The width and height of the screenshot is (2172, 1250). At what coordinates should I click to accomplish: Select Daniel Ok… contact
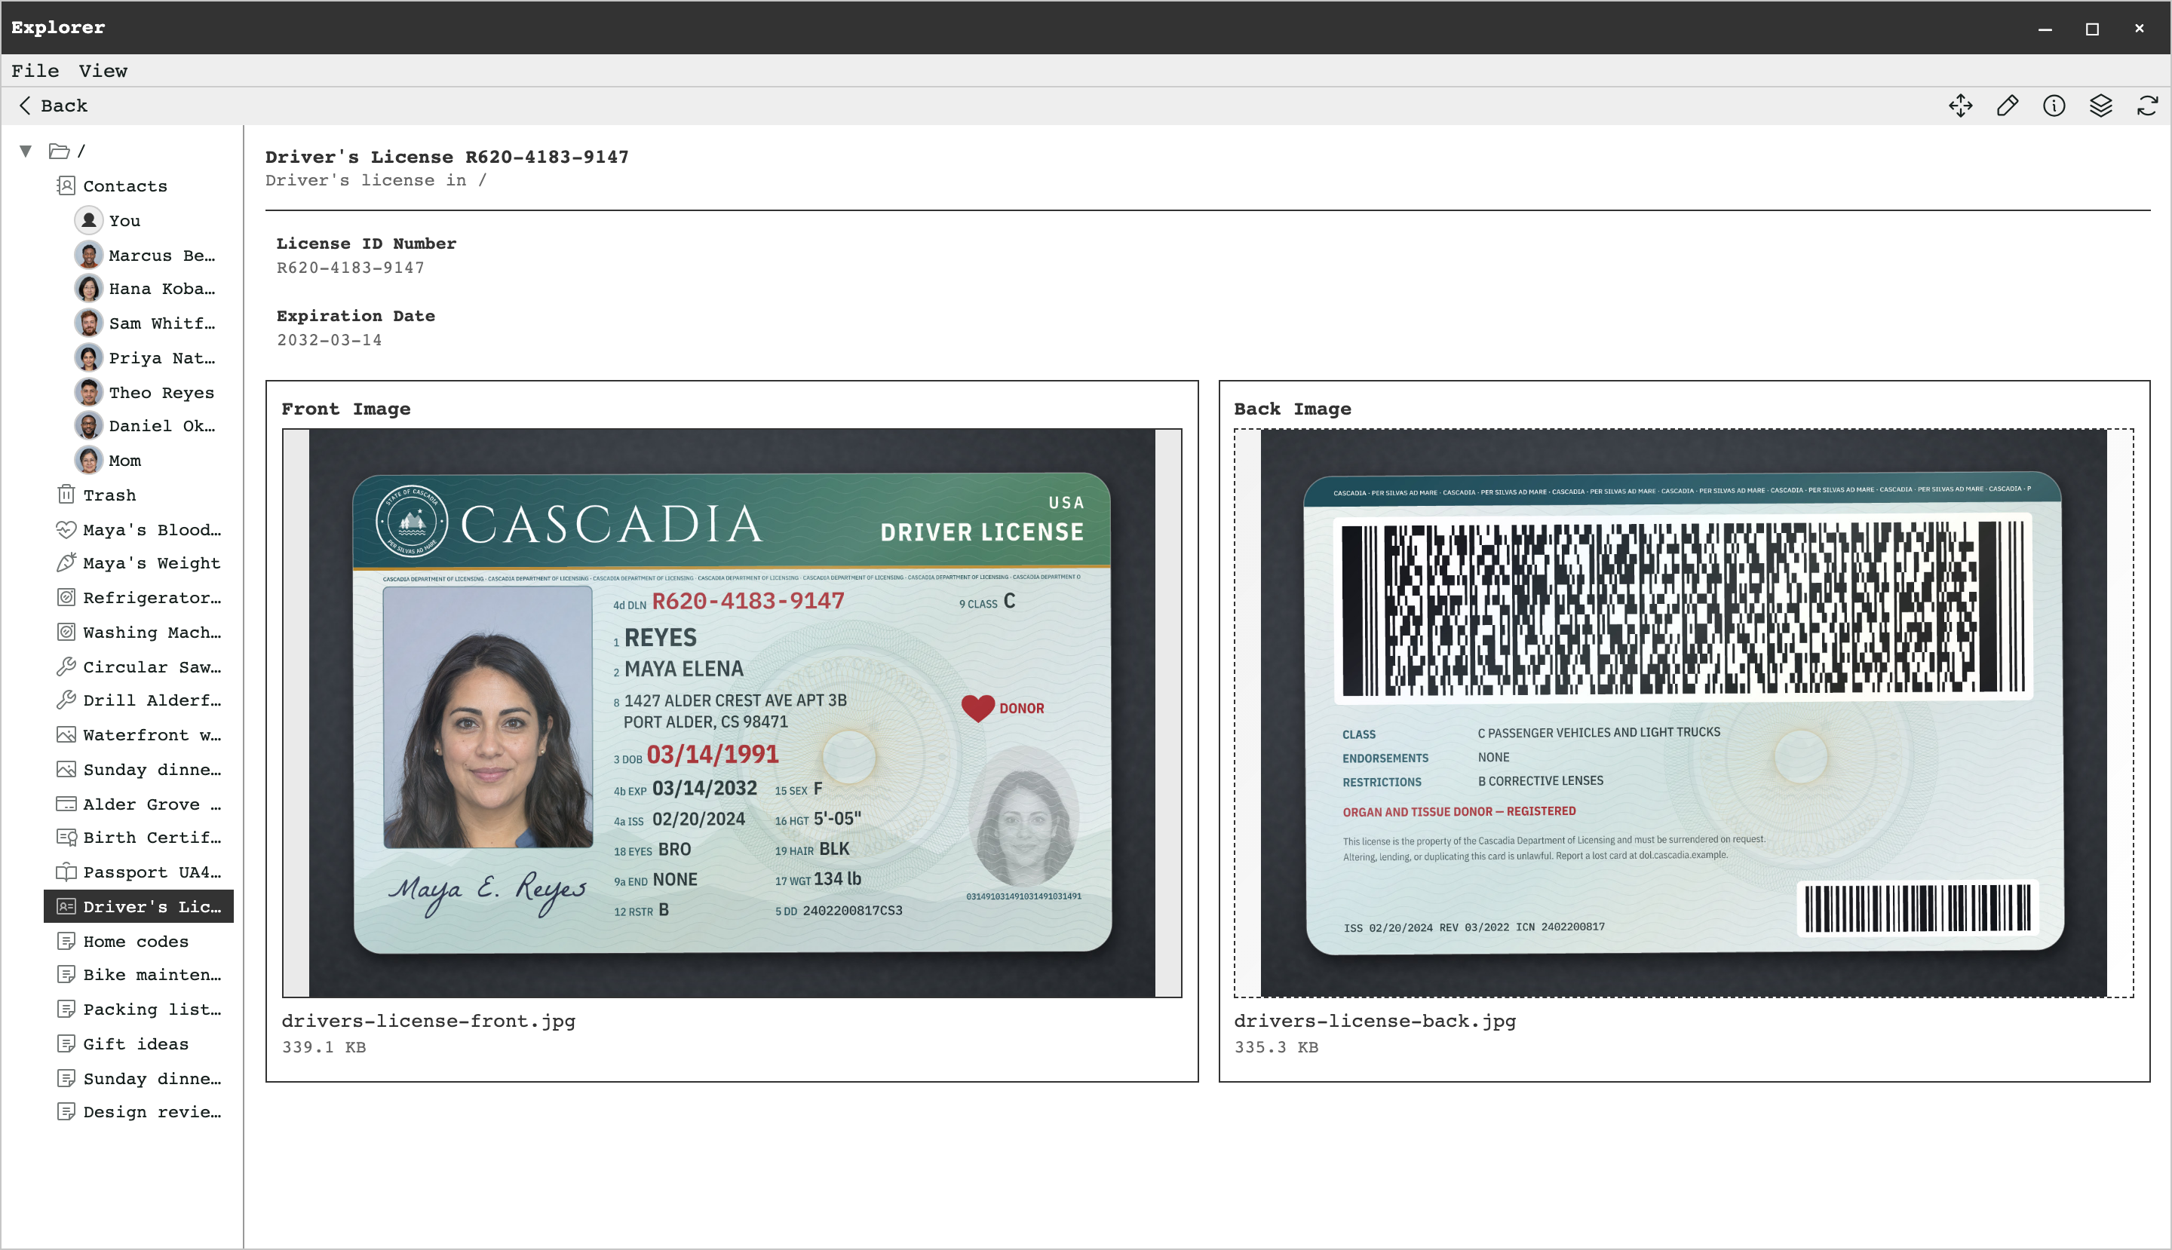(x=138, y=426)
